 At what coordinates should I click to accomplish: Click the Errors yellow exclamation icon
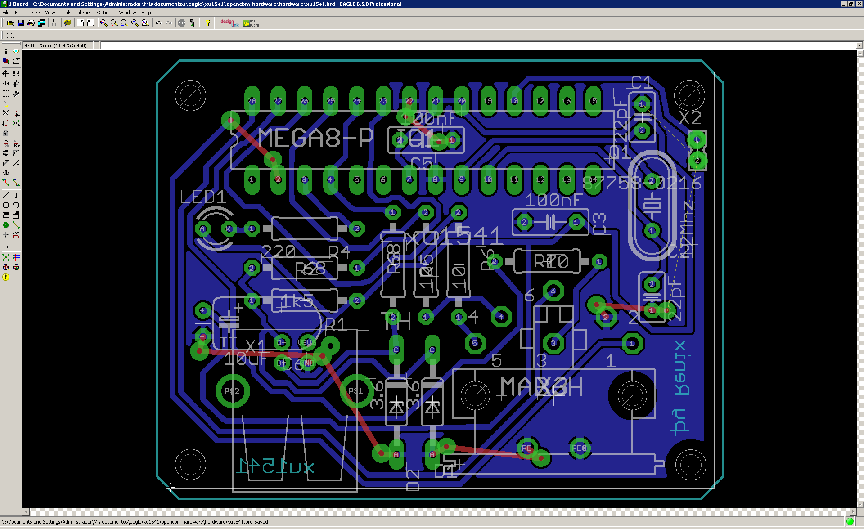pos(6,277)
